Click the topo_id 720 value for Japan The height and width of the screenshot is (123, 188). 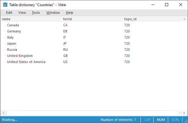pyautogui.click(x=127, y=43)
